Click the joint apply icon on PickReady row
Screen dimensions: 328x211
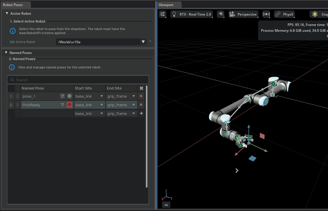[x=63, y=105]
